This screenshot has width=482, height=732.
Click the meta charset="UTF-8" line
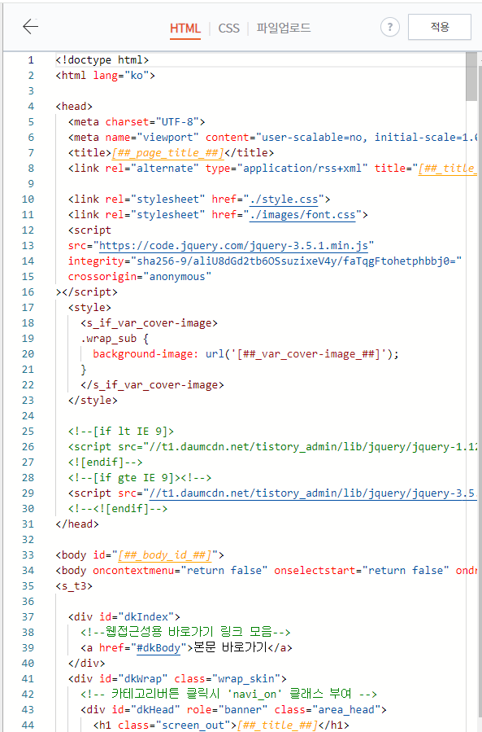click(x=137, y=122)
